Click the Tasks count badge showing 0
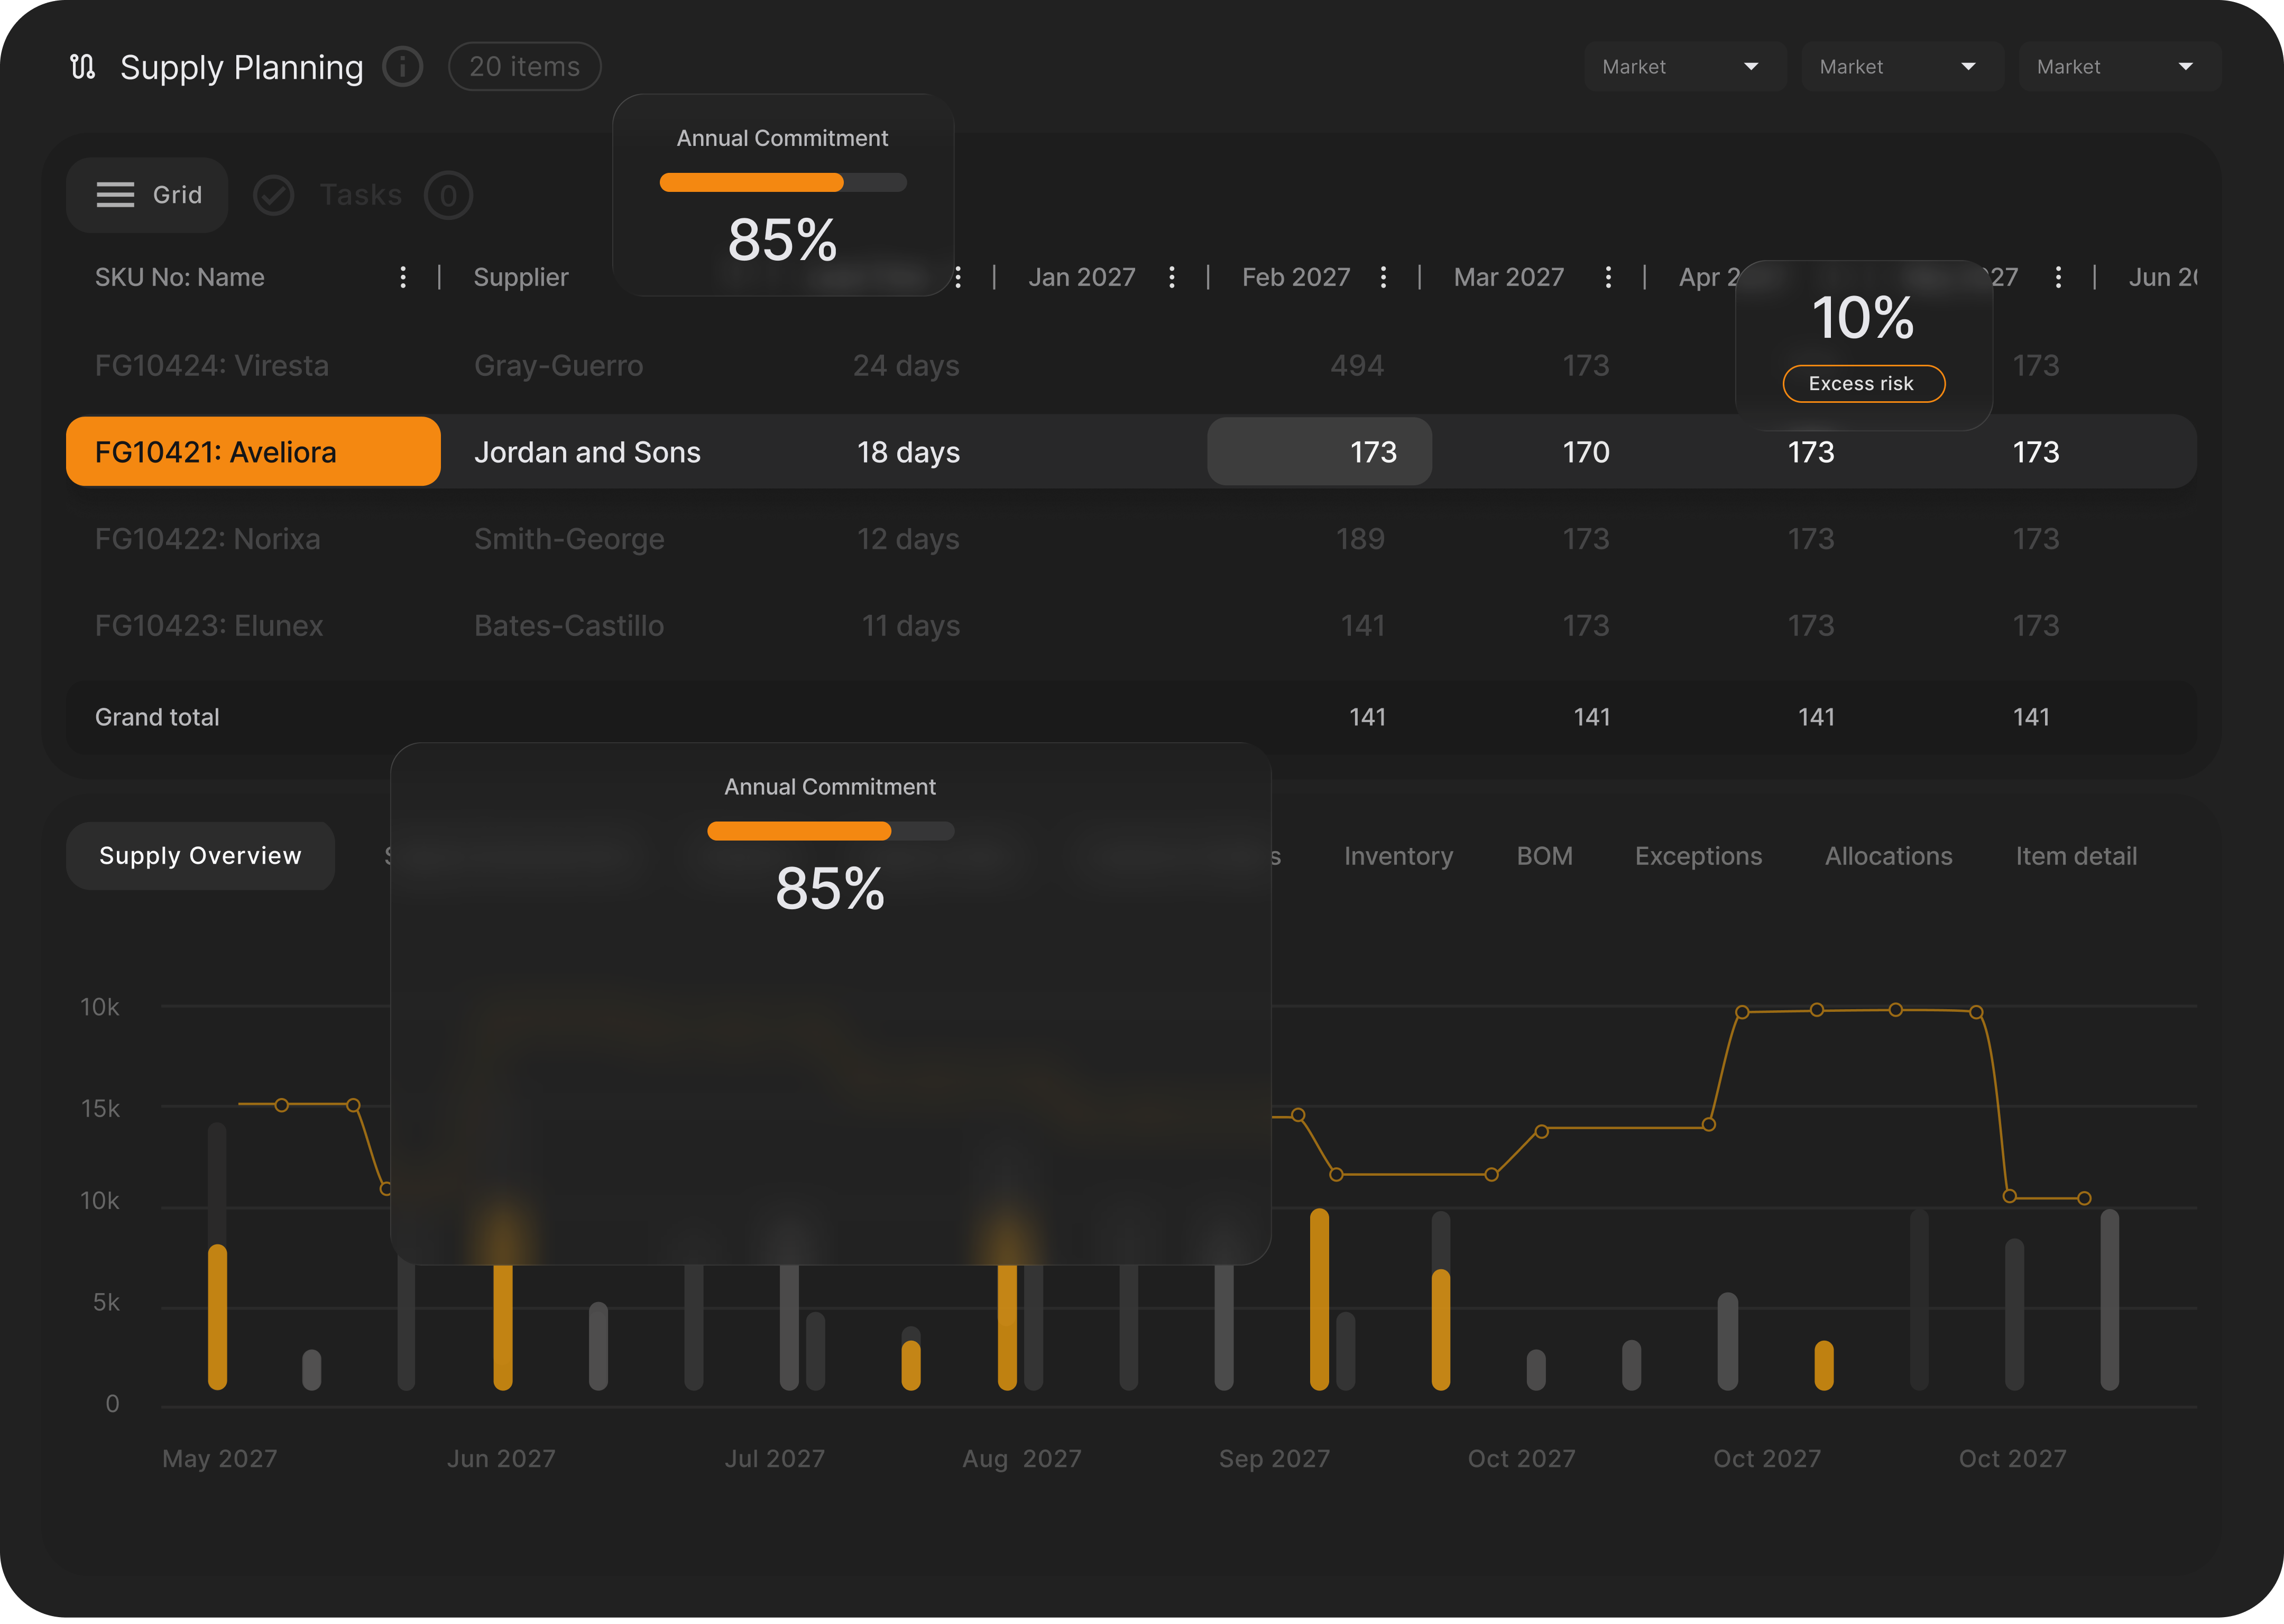 (x=448, y=195)
